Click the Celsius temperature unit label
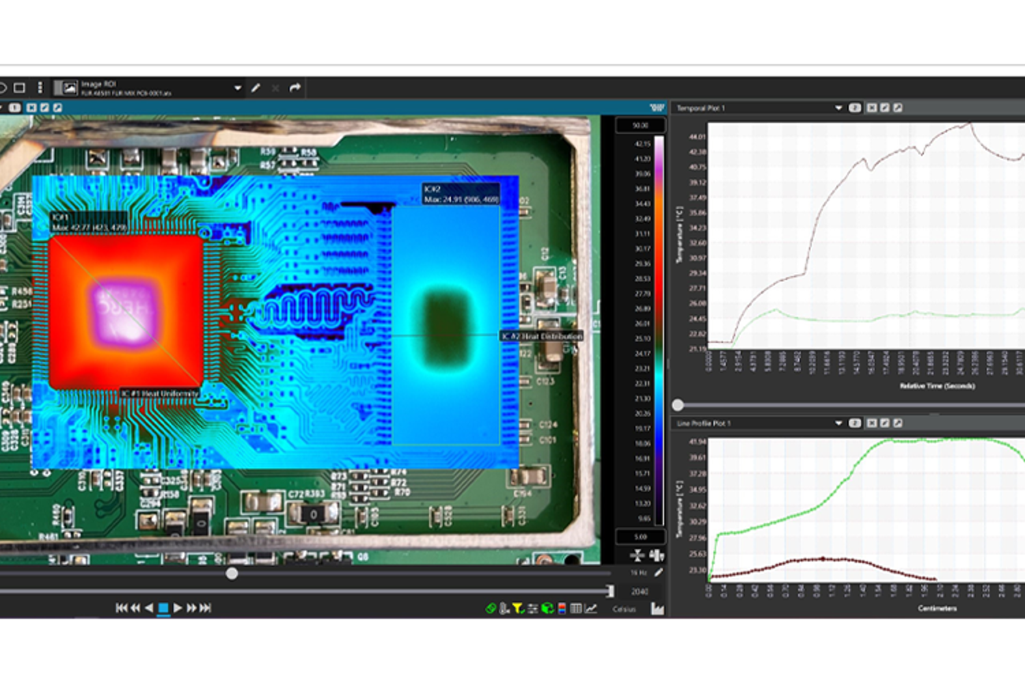Image resolution: width=1025 pixels, height=683 pixels. pos(624,609)
